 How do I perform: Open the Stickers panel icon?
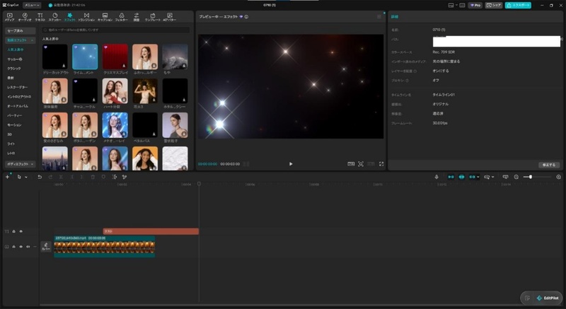55,16
